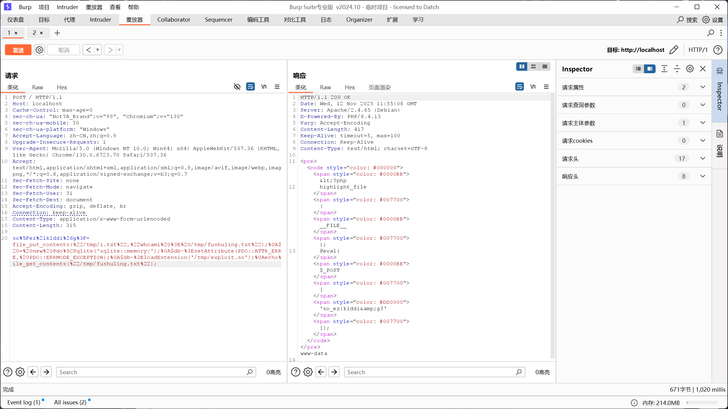Click the 取消 button
The width and height of the screenshot is (728, 409).
[64, 50]
